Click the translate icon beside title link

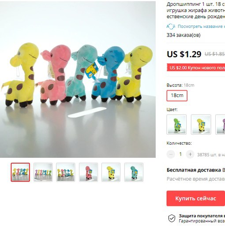point(171,26)
